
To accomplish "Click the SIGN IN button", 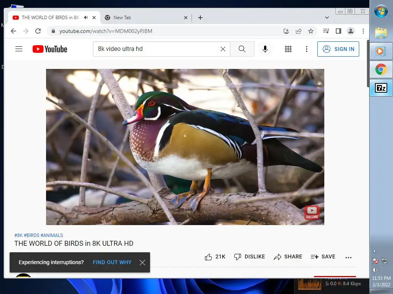I will (338, 49).
